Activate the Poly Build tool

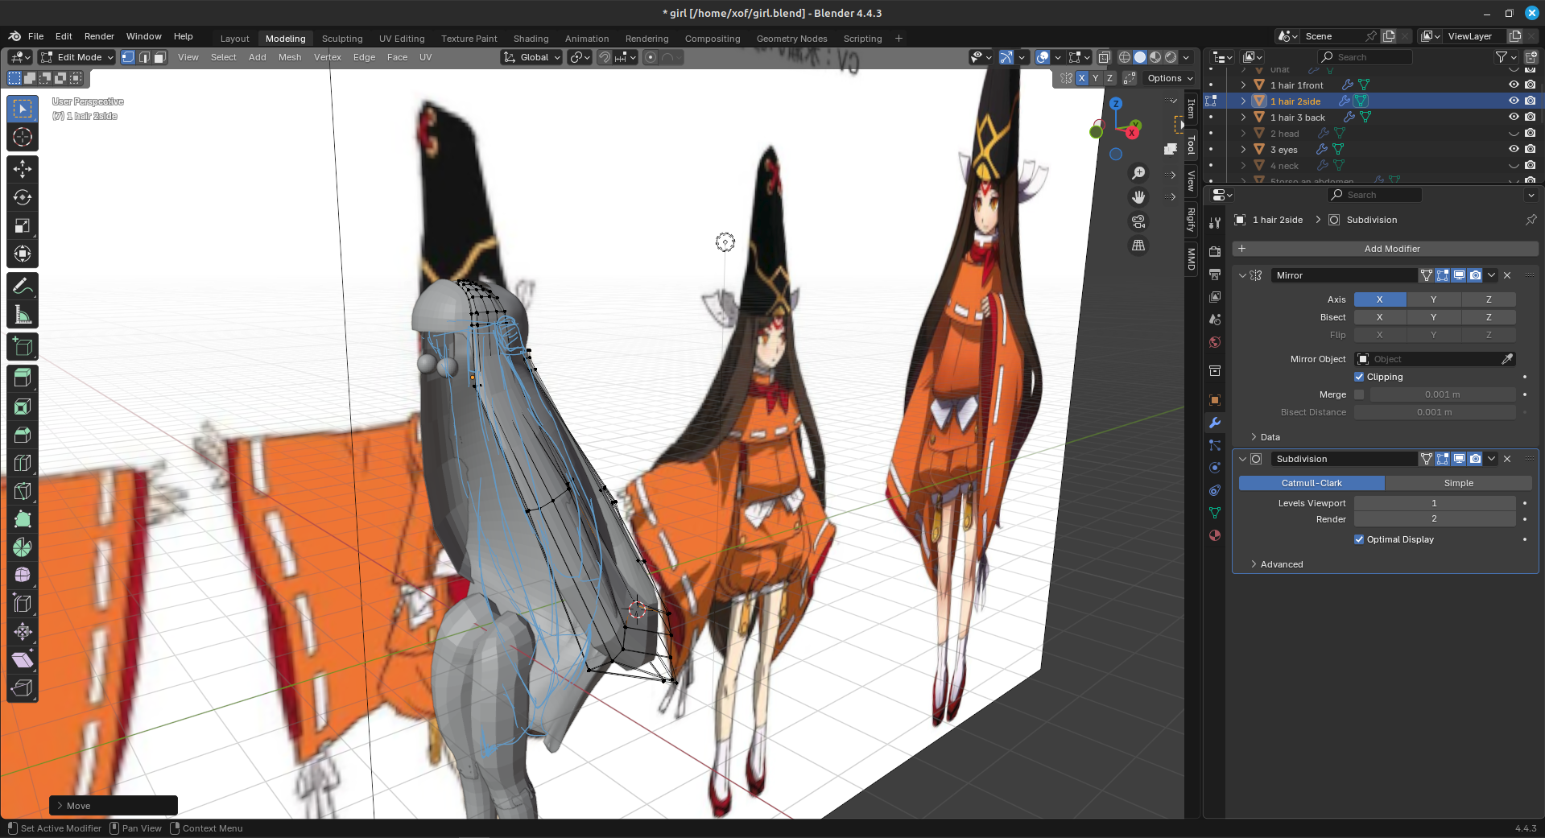[23, 519]
